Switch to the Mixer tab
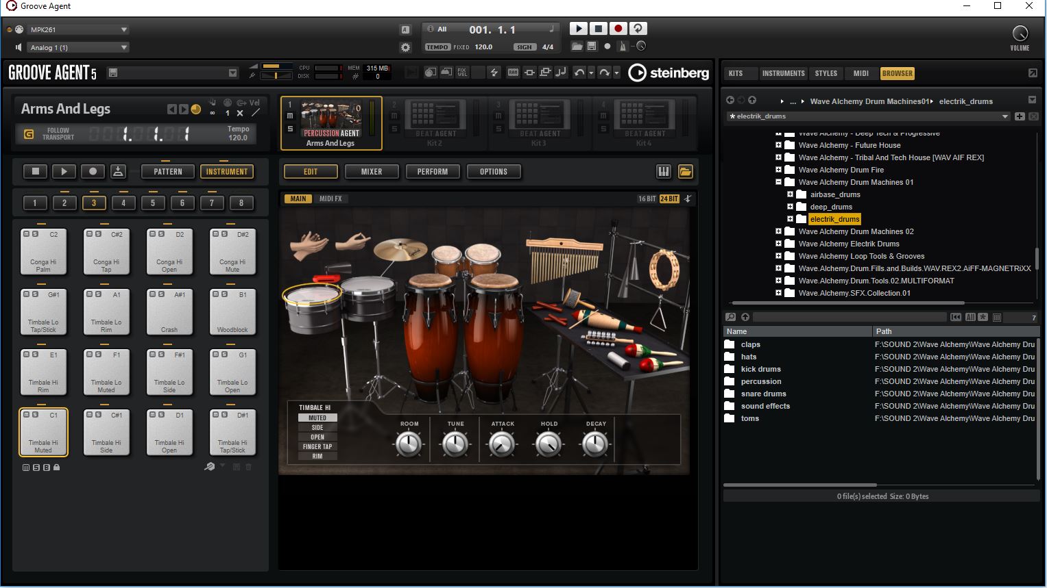 click(x=372, y=172)
